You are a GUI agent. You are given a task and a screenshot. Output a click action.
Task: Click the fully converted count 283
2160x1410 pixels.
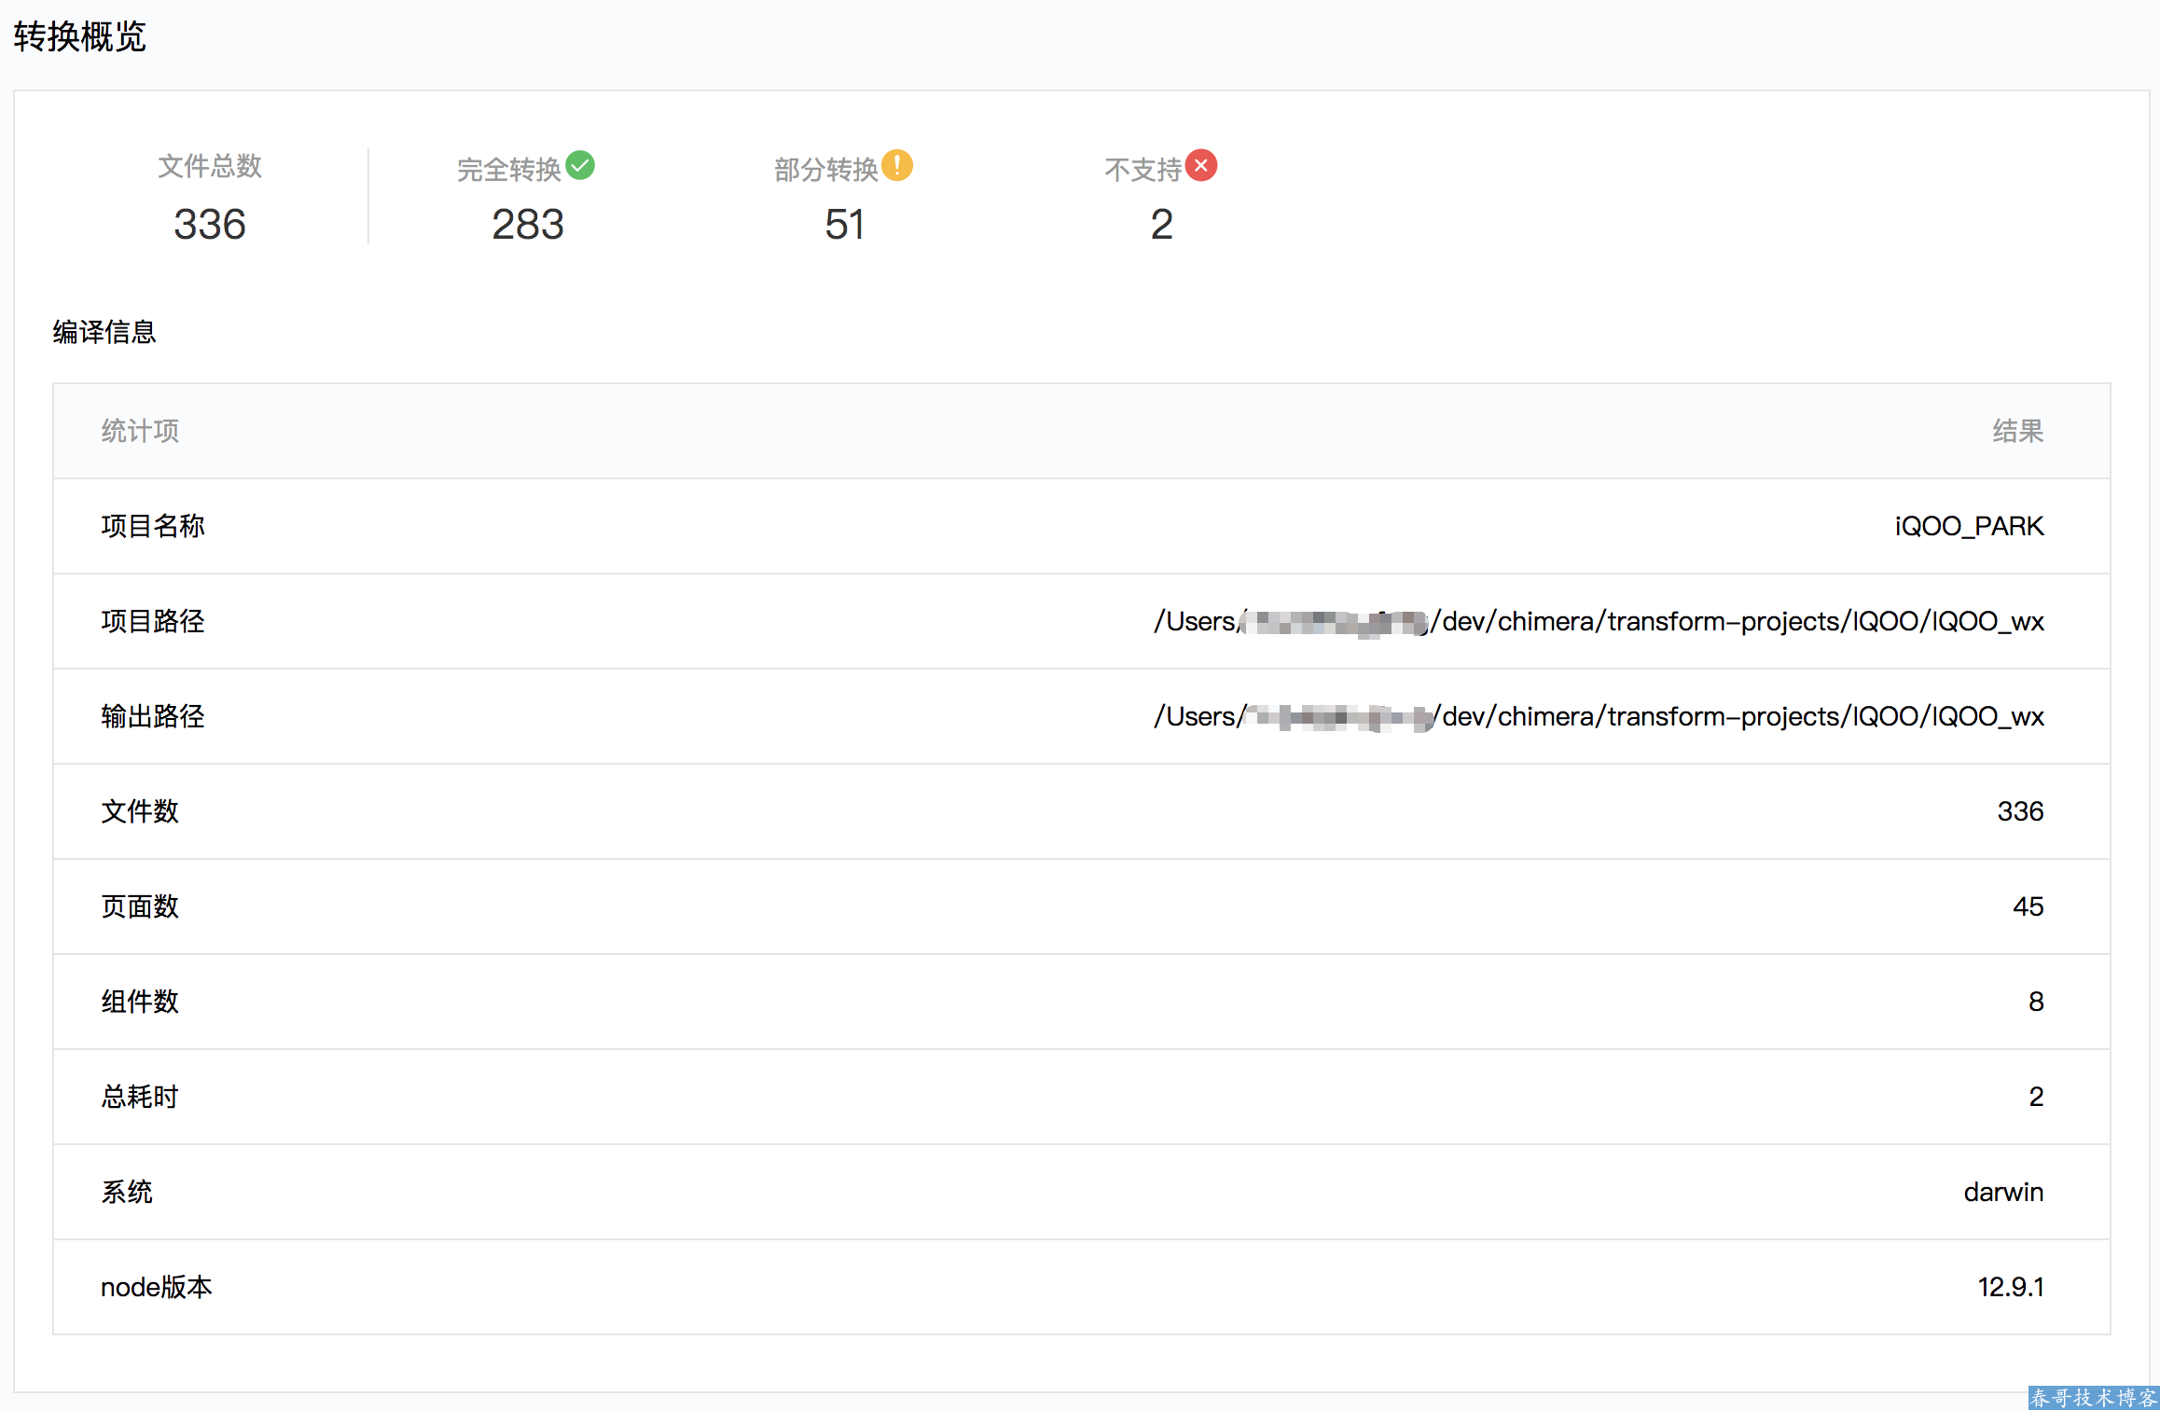(x=528, y=225)
